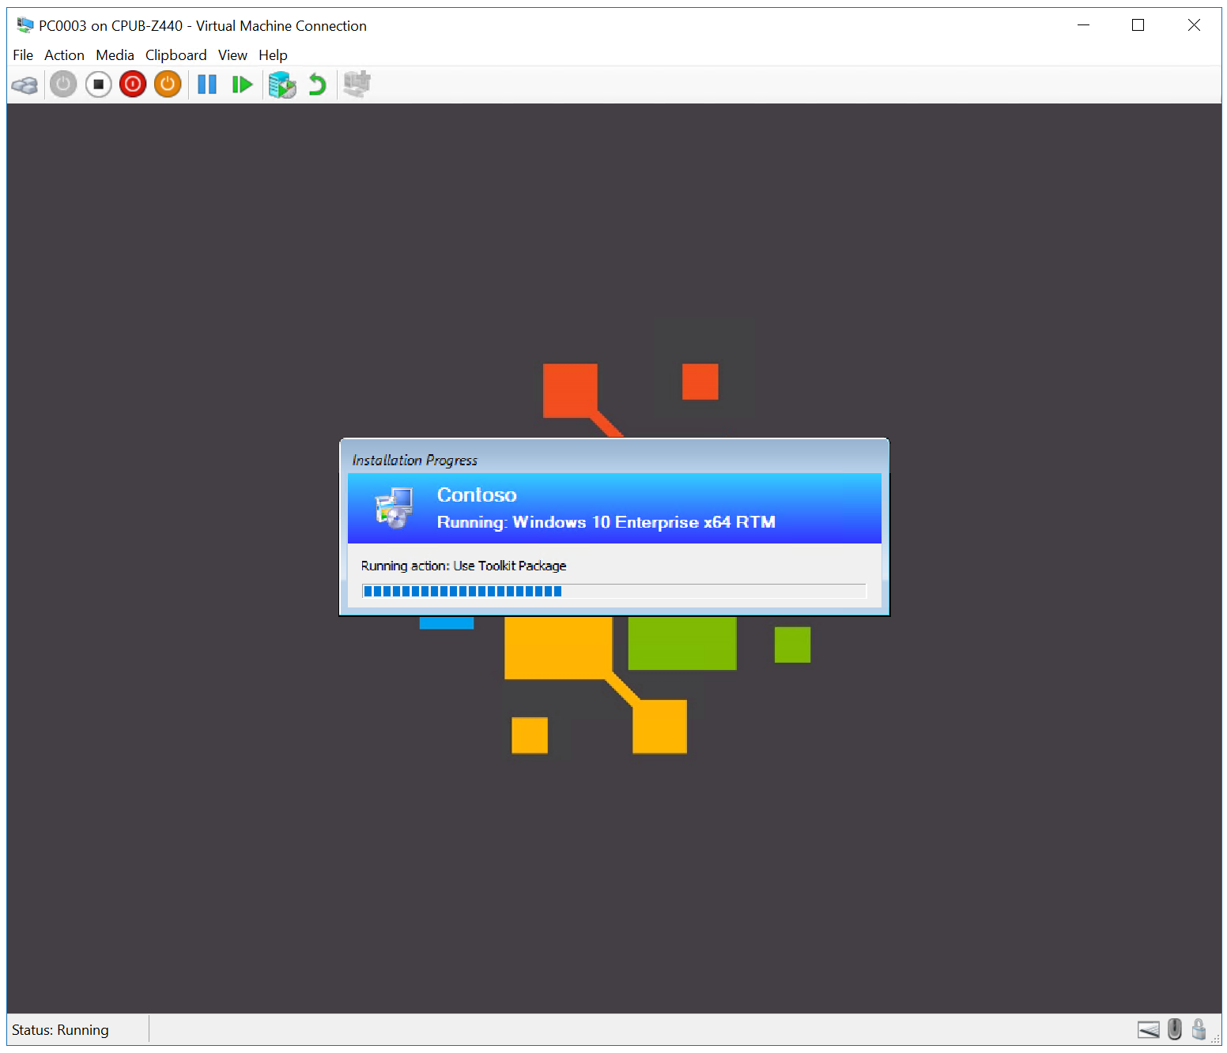
Task: Shut down the guest using the red power icon
Action: 133,85
